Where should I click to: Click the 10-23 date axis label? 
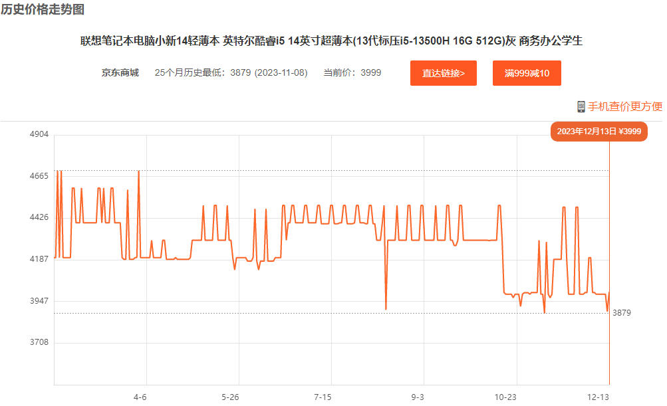(505, 397)
